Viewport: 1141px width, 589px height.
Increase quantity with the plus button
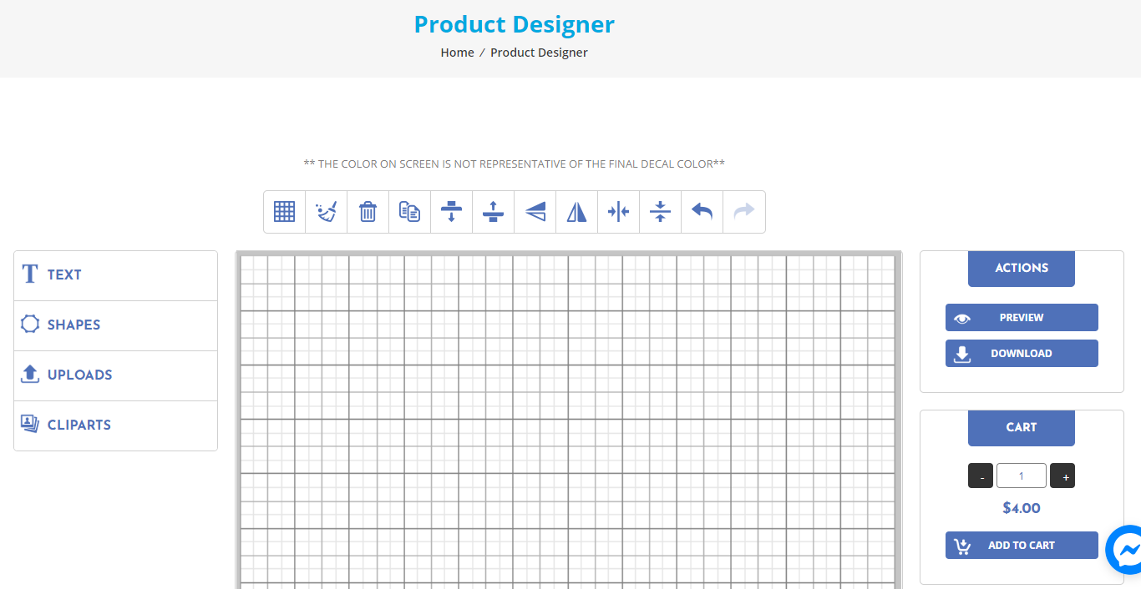tap(1062, 476)
